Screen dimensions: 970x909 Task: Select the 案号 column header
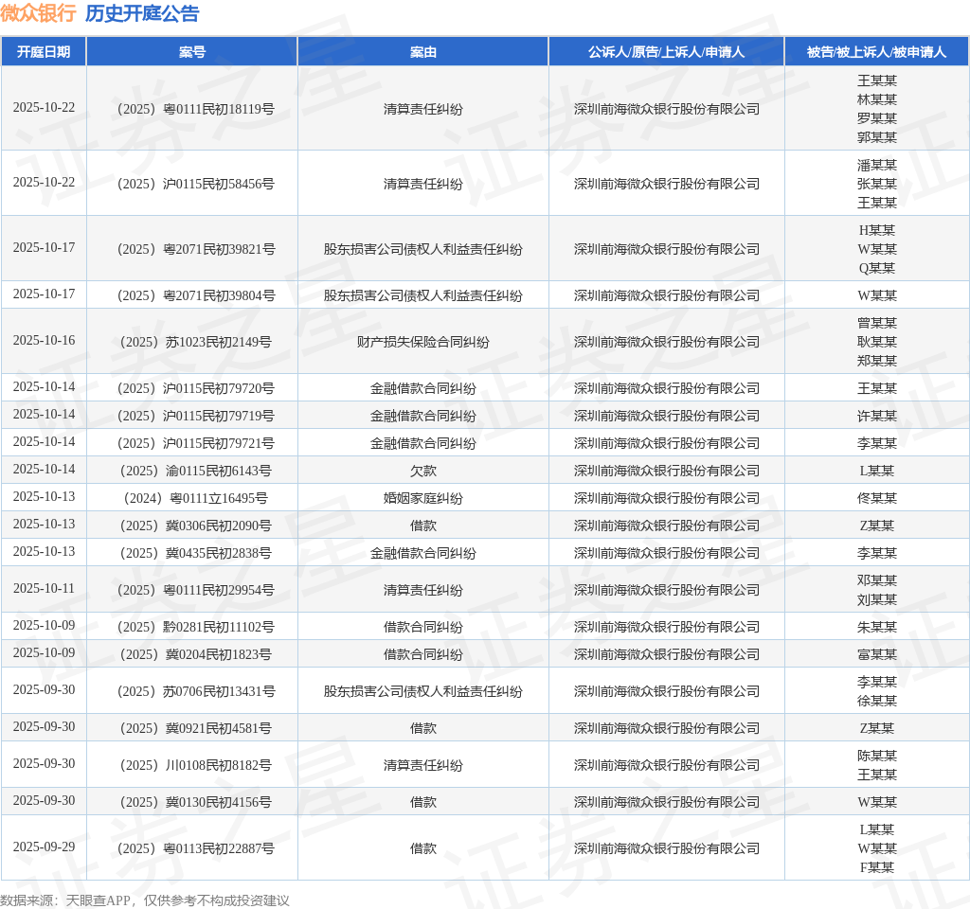click(x=191, y=52)
